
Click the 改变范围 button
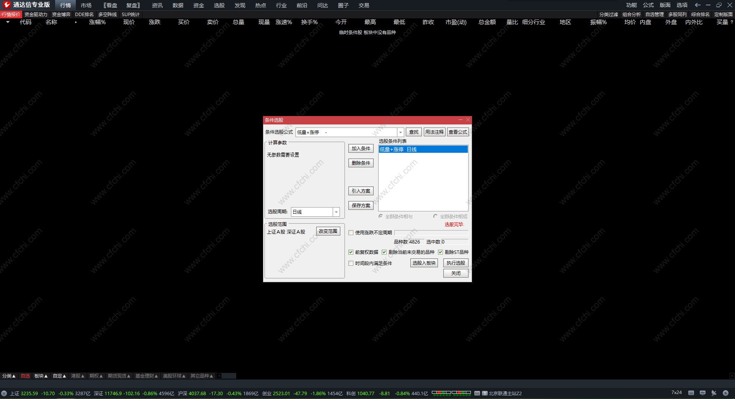[x=328, y=231]
